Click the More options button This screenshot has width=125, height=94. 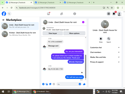pos(74,33)
